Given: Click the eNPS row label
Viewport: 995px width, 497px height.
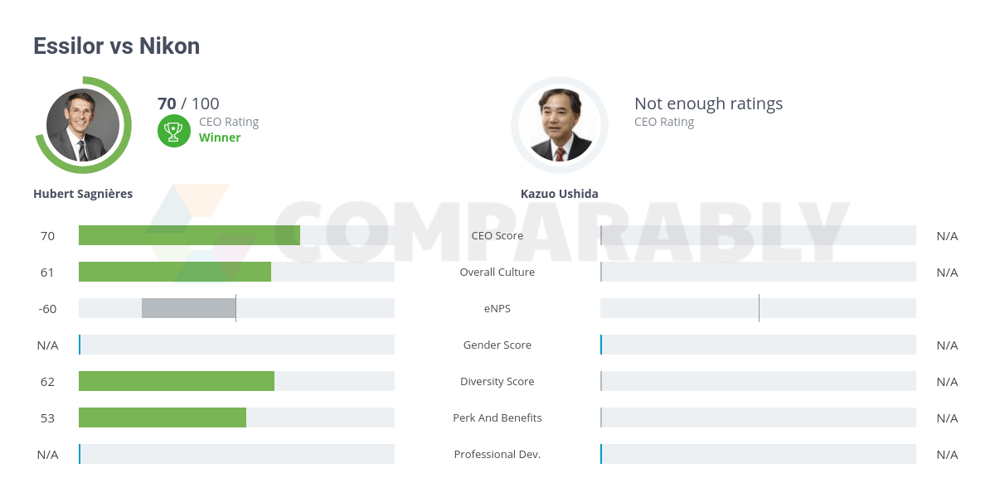Looking at the screenshot, I should 497,308.
